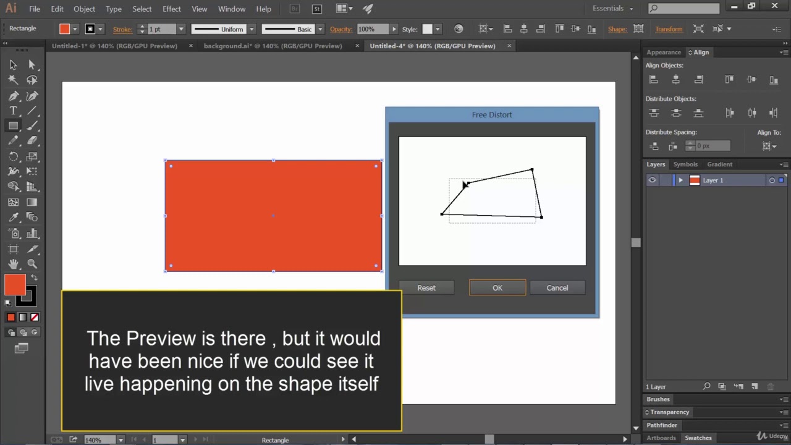Activate the Rectangle tool in the toolbox
Screen dimensions: 791x445
13,125
